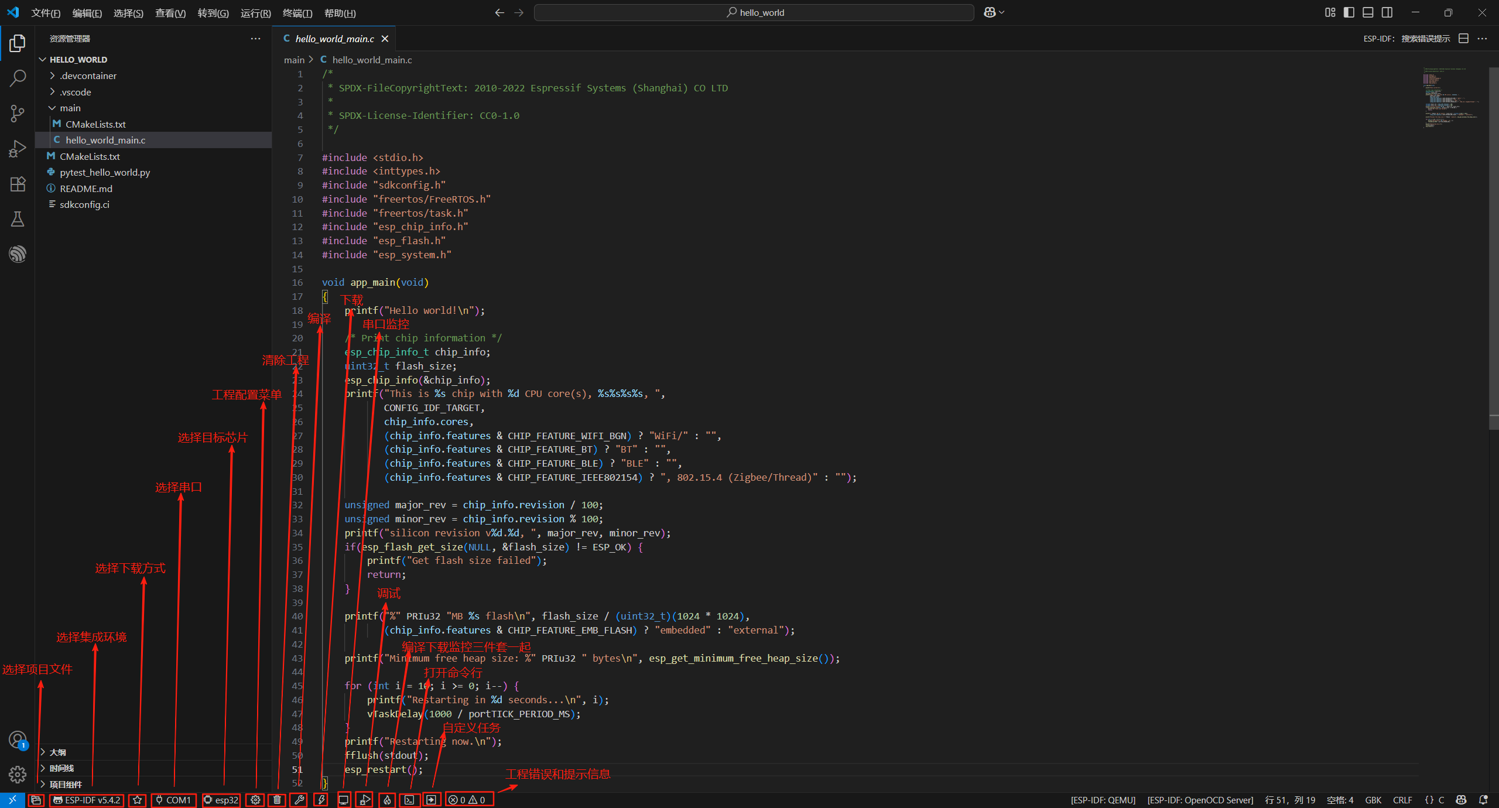
Task: Open the ESP-IDF Explorer sidebar icon
Action: tap(18, 254)
